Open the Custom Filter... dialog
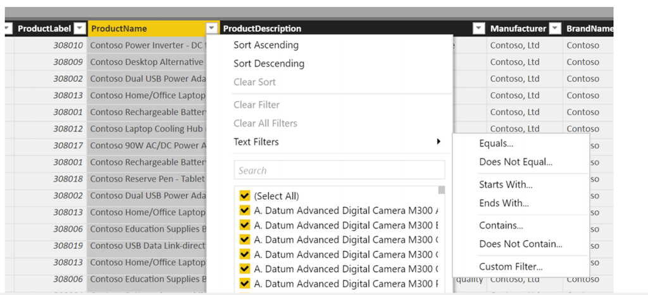 [511, 267]
